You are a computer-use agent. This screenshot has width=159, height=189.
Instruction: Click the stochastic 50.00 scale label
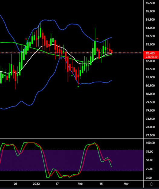[x=150, y=160]
